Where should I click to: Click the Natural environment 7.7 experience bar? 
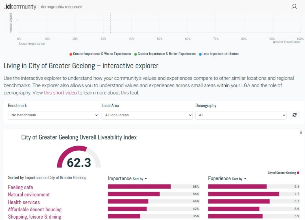(243, 194)
